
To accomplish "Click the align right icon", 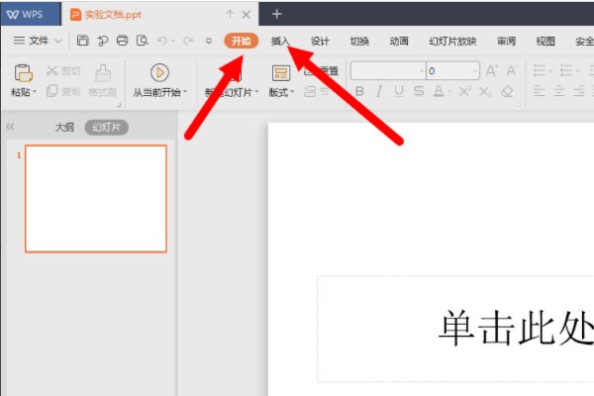I will tap(579, 91).
